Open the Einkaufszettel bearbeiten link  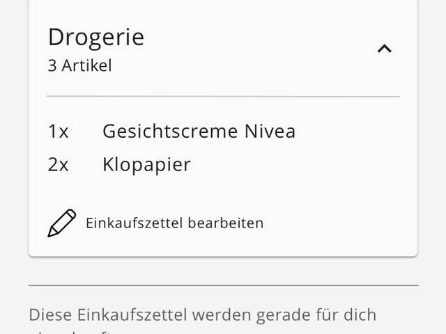click(x=174, y=223)
